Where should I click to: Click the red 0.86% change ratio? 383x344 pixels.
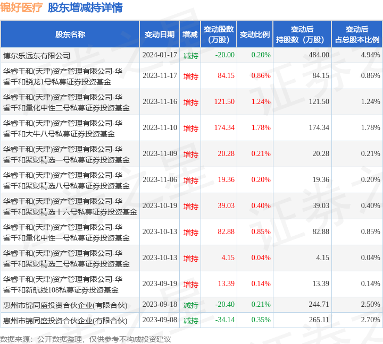tap(261, 76)
